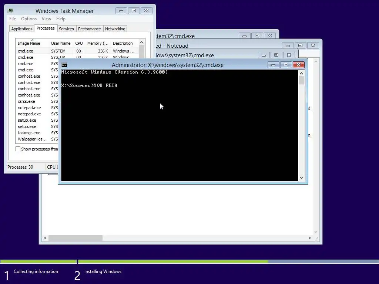Open the Performance tab

click(90, 29)
